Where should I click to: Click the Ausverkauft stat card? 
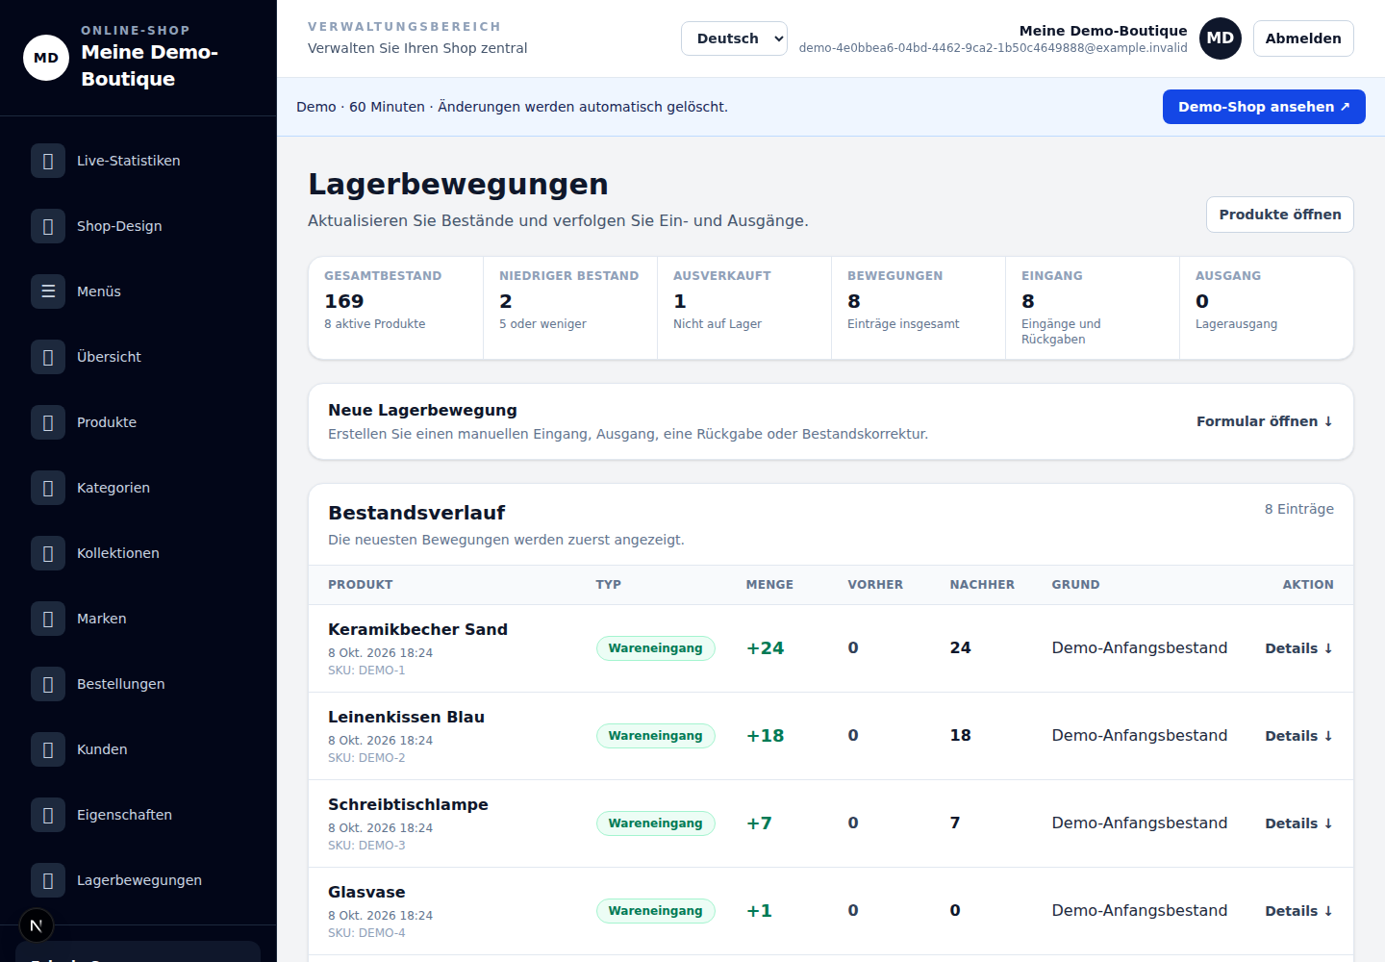[x=744, y=308]
